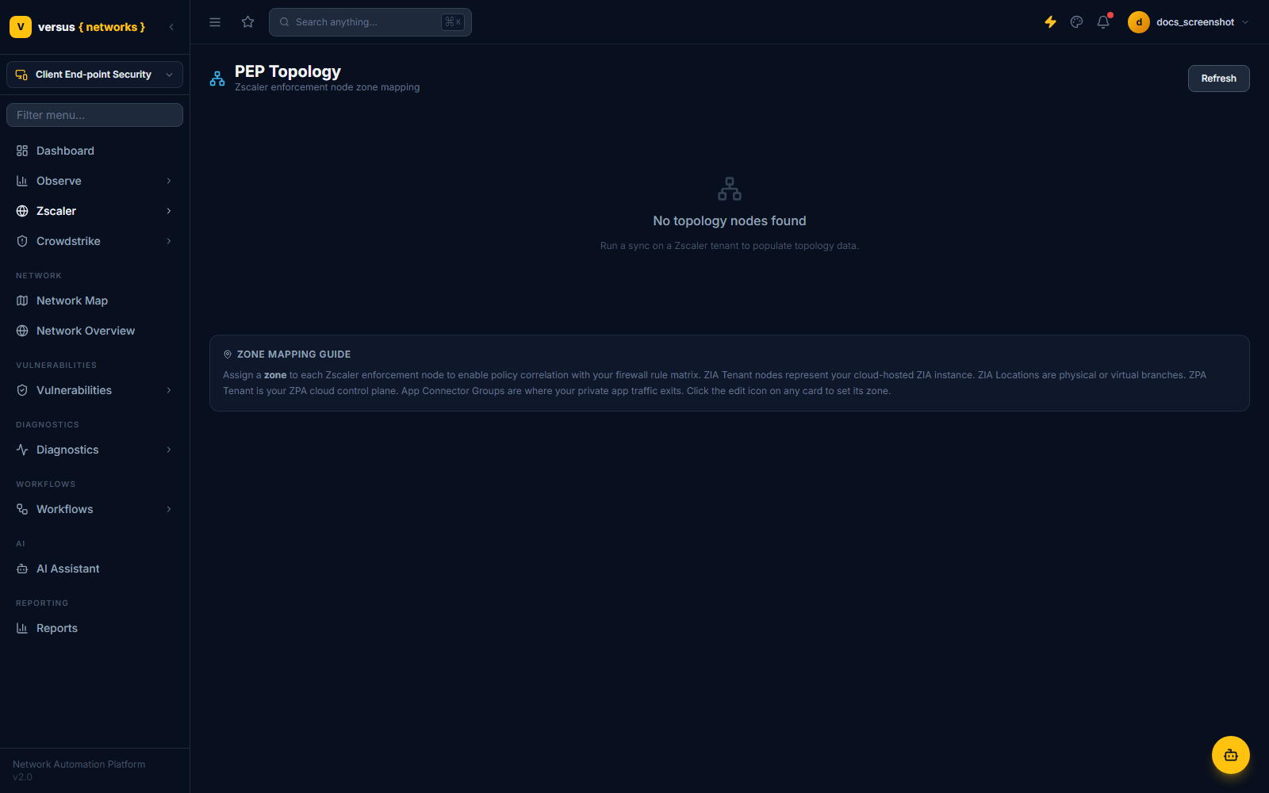Open the floating AI assistant bot button
The height and width of the screenshot is (793, 1269).
(1231, 755)
